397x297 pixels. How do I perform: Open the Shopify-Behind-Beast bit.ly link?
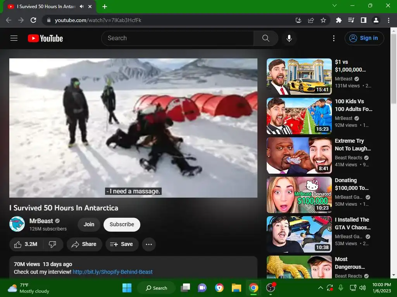click(x=112, y=272)
